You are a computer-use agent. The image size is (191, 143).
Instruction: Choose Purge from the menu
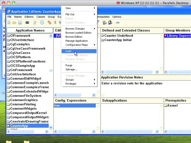(x=79, y=66)
